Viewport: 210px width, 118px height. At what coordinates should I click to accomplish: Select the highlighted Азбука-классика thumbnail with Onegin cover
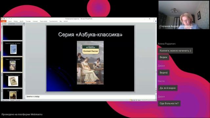coord(13,65)
